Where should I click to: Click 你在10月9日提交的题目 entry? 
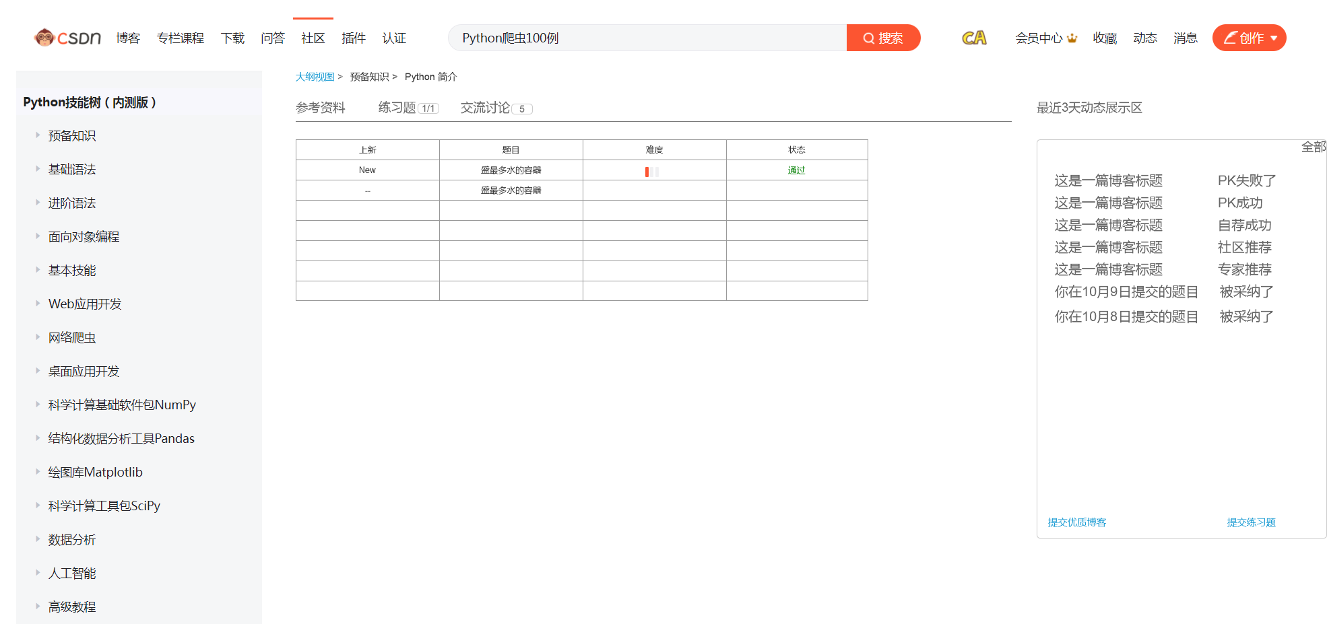coord(1127,291)
